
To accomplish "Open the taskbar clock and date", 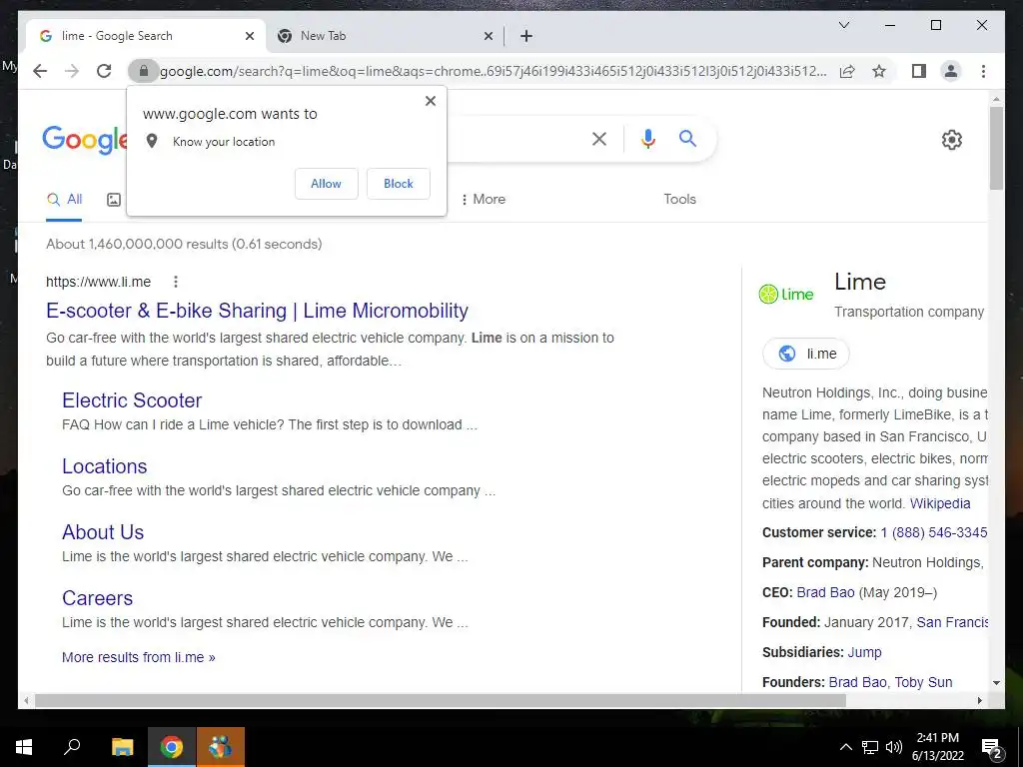I will (937, 747).
